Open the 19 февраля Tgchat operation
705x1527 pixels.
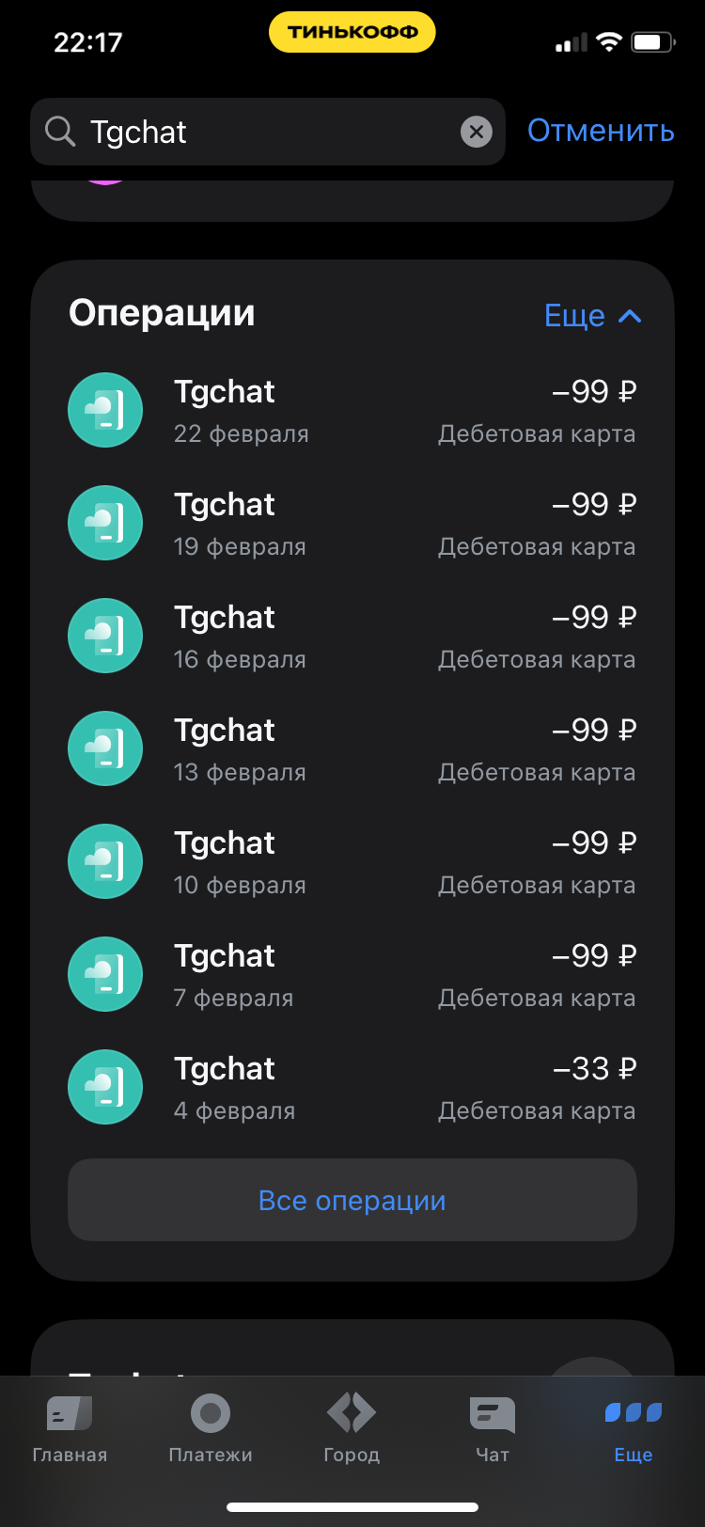352,524
